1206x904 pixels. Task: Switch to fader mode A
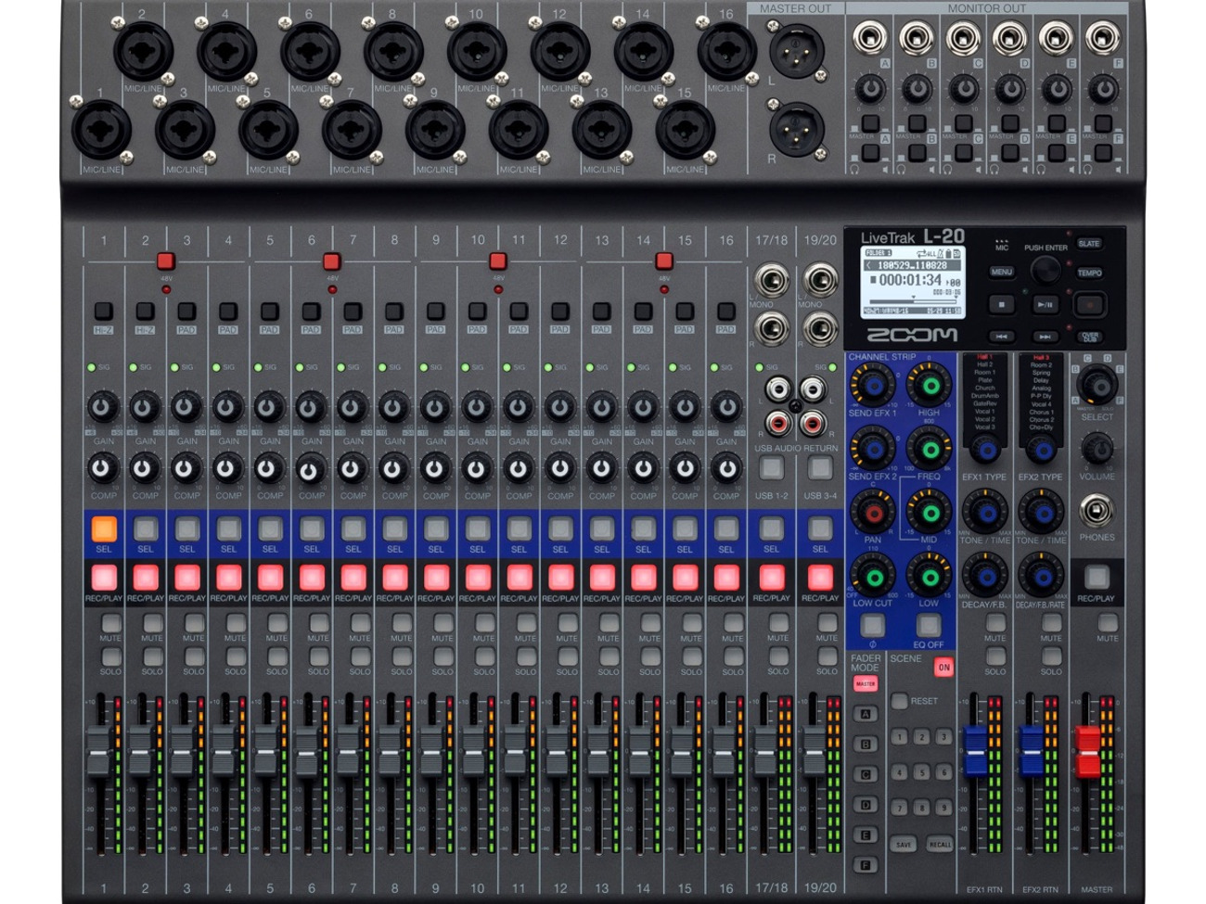tap(866, 714)
